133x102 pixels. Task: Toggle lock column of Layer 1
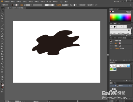[113, 86]
